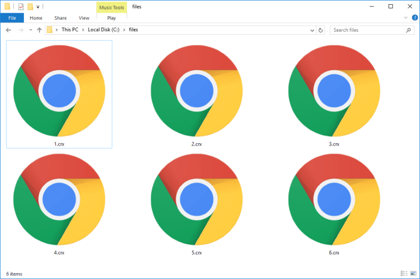Click the Refresh button beside address bar
Screen dimensions: 420x279
pos(321,30)
